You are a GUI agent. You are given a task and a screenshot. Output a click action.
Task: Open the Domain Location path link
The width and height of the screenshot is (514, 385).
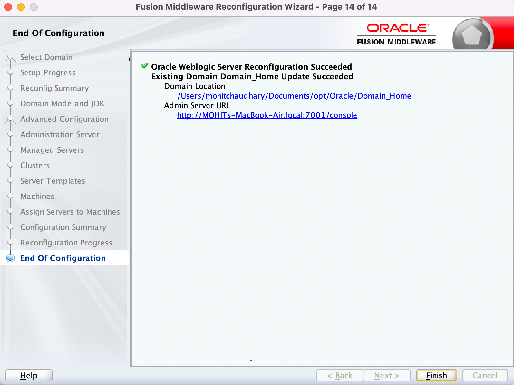(294, 96)
